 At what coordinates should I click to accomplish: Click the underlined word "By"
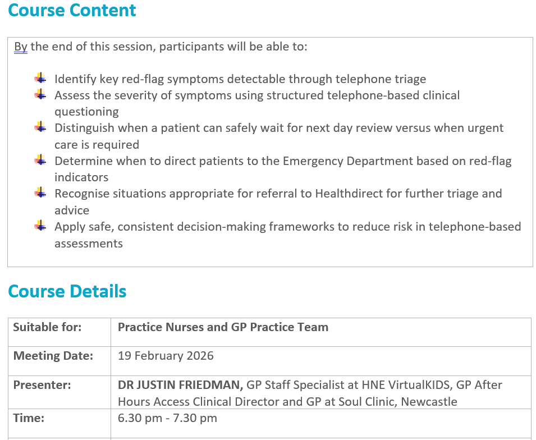[21, 47]
